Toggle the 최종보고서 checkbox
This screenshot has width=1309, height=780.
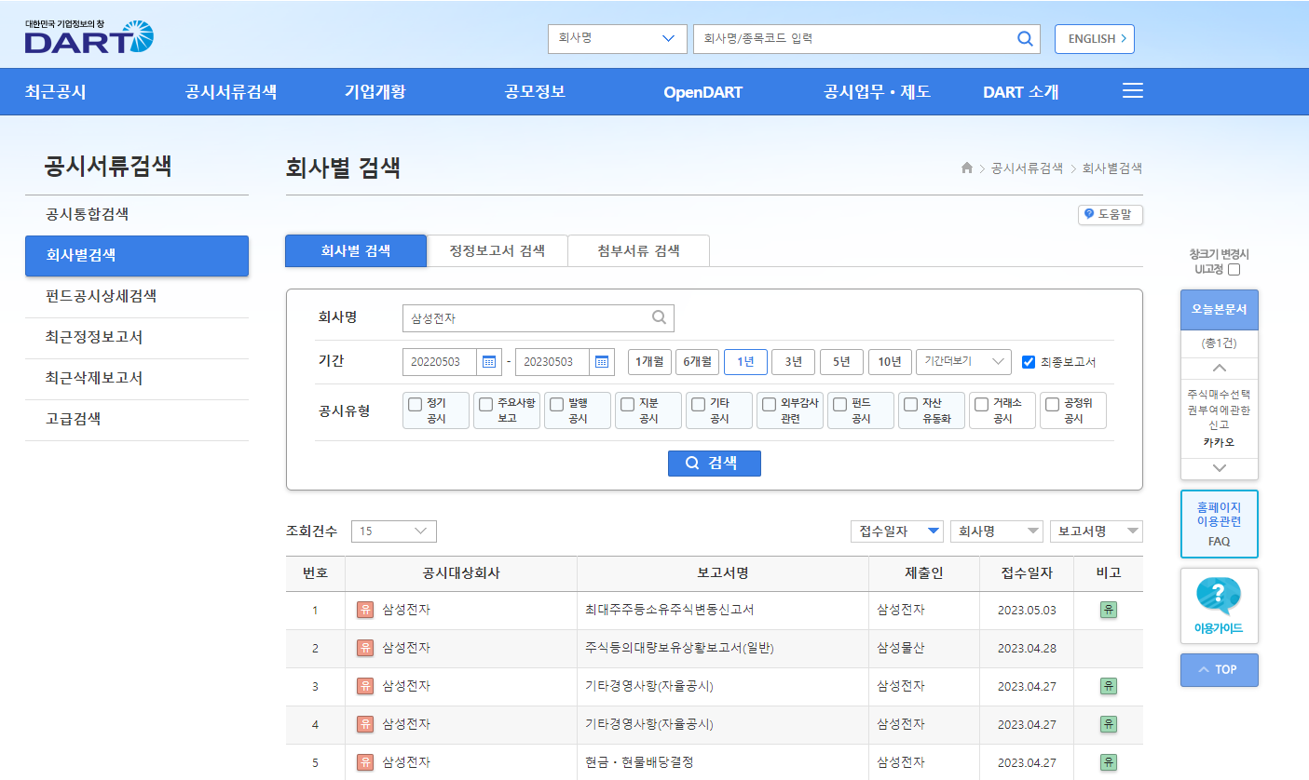1029,362
